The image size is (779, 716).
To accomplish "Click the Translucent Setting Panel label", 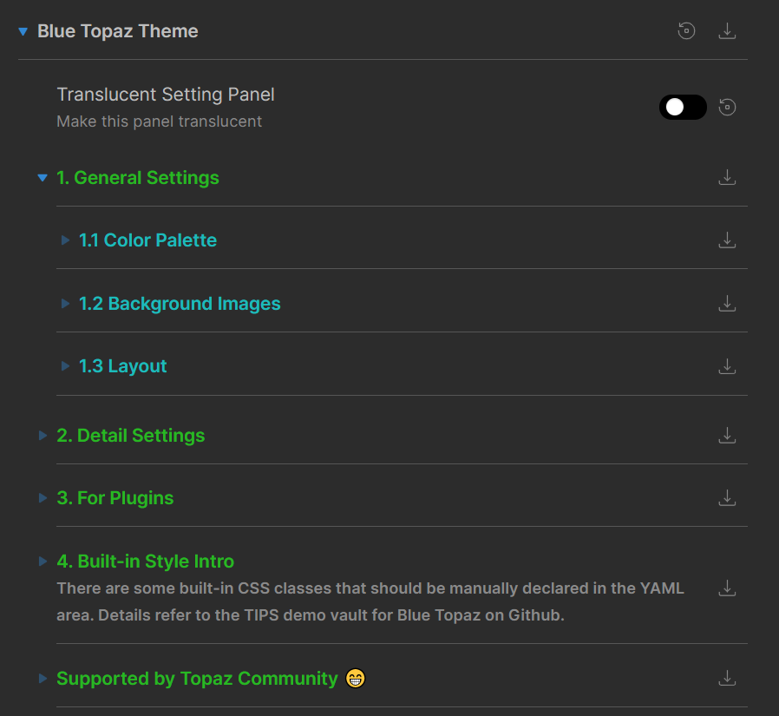I will click(166, 95).
